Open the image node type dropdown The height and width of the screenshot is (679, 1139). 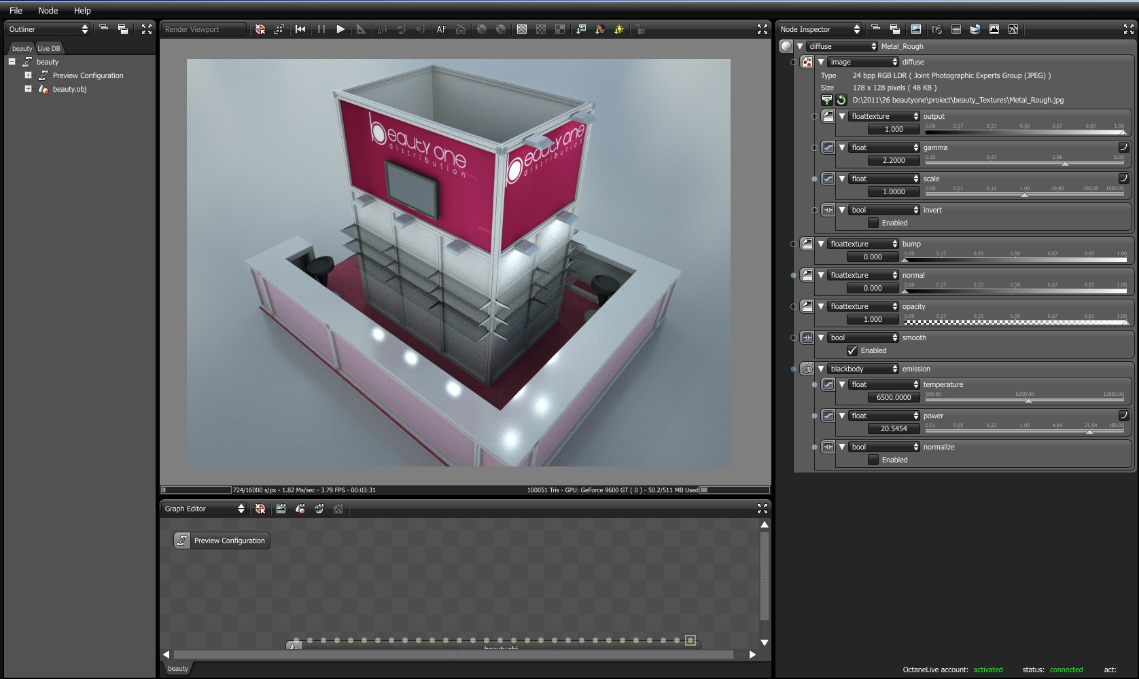click(863, 62)
